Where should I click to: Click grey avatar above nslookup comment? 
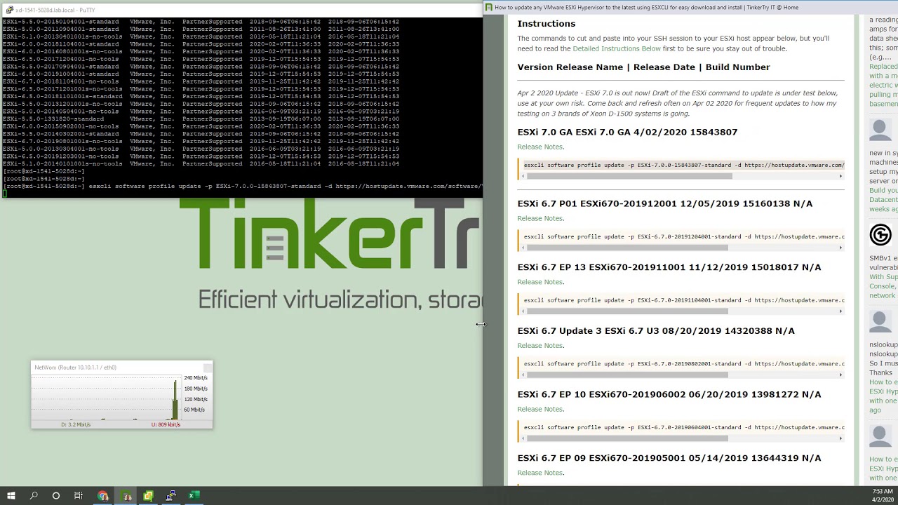click(x=880, y=321)
